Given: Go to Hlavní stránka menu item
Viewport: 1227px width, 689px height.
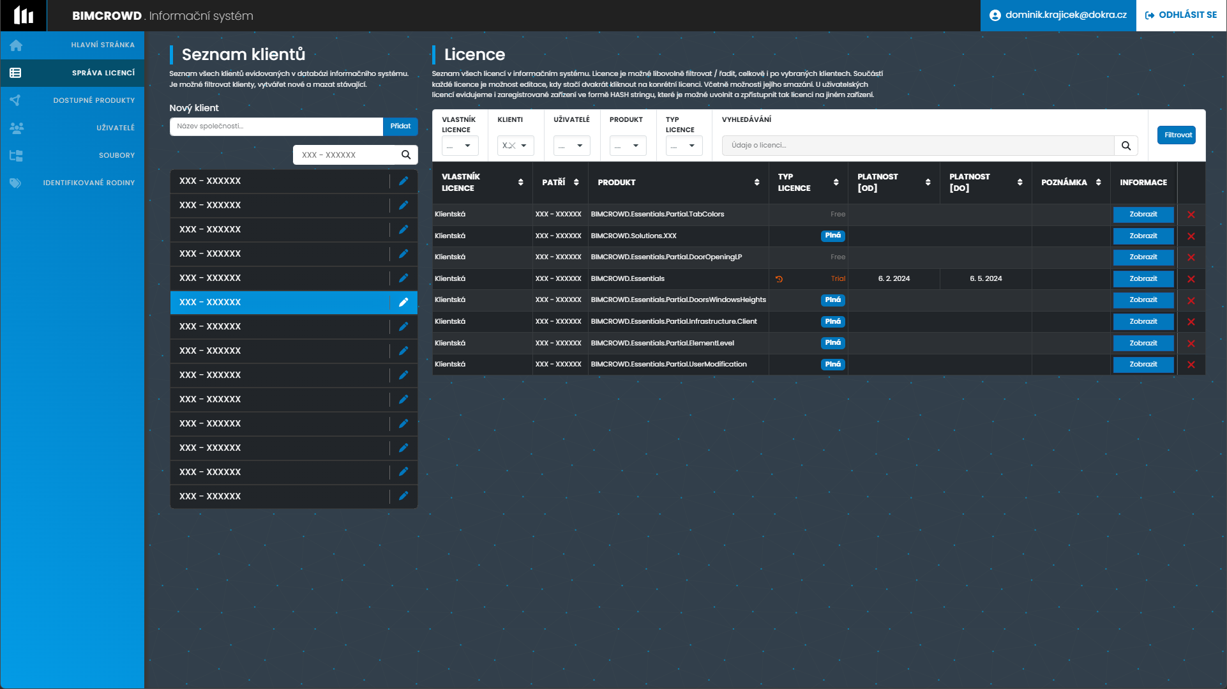Looking at the screenshot, I should tap(72, 45).
